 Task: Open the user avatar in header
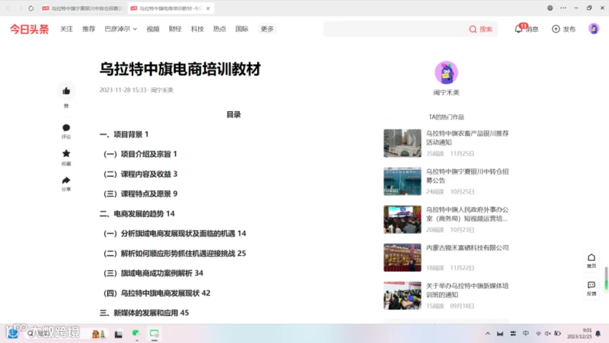593,28
